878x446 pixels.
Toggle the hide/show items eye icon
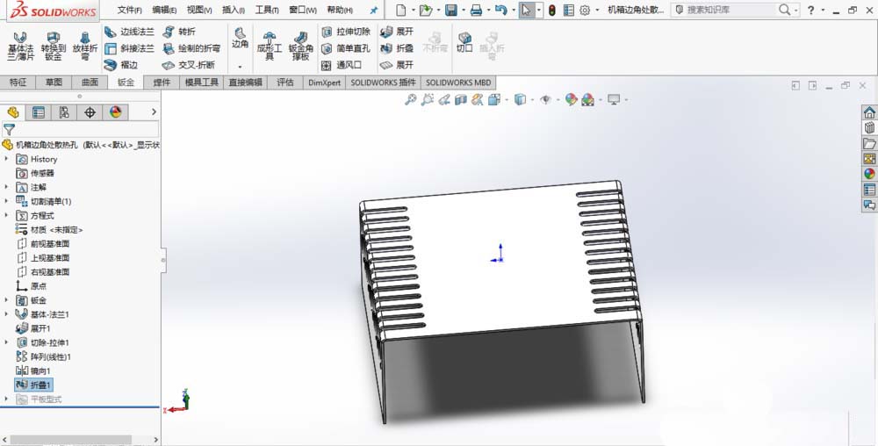[545, 100]
